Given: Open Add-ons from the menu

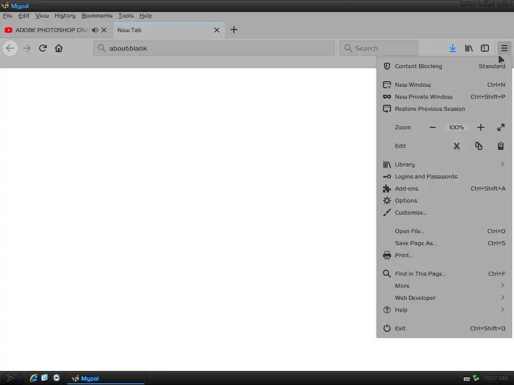Looking at the screenshot, I should tap(444, 188).
